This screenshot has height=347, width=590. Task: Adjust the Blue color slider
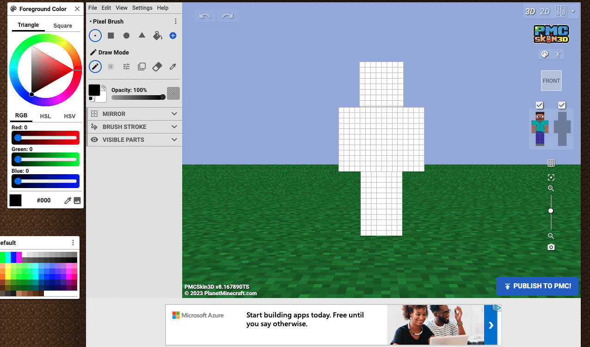(45, 181)
